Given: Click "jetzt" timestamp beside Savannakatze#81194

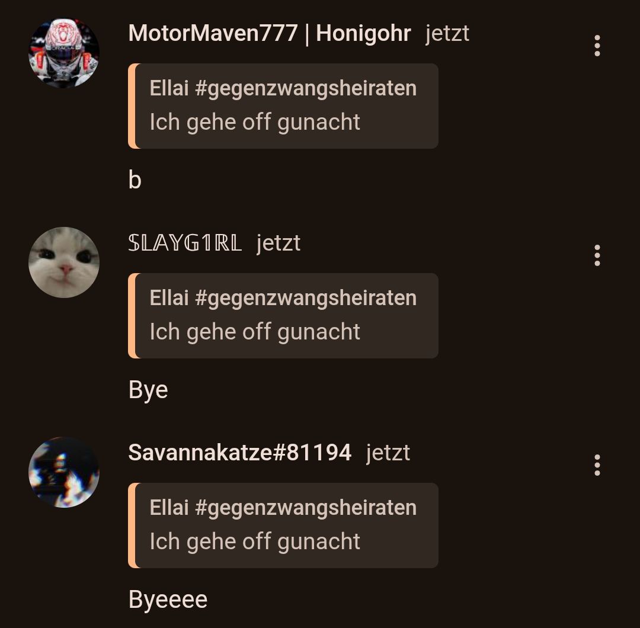Looking at the screenshot, I should (x=388, y=453).
